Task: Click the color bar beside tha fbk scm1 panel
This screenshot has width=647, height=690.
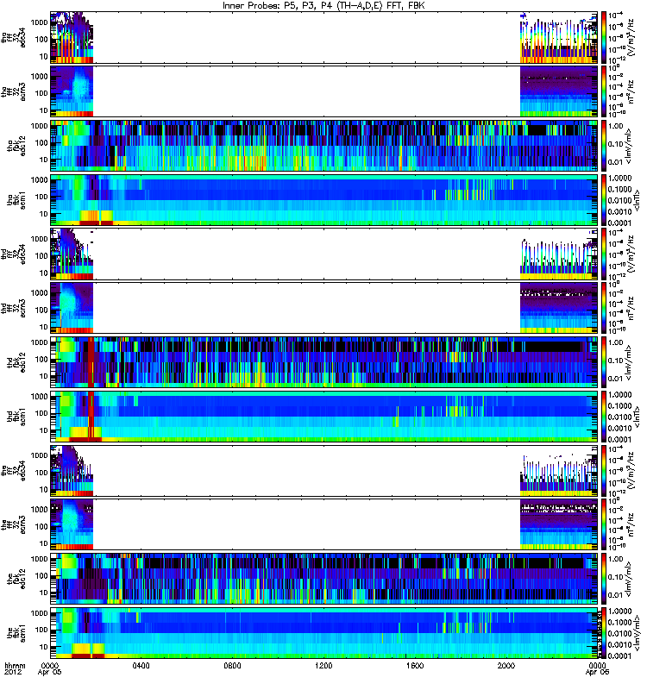Action: click(x=604, y=200)
